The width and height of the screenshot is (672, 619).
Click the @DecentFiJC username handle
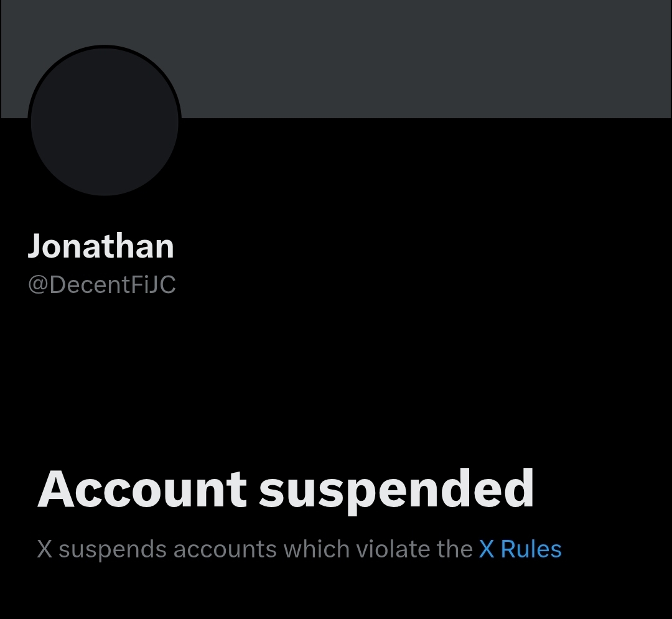[102, 285]
